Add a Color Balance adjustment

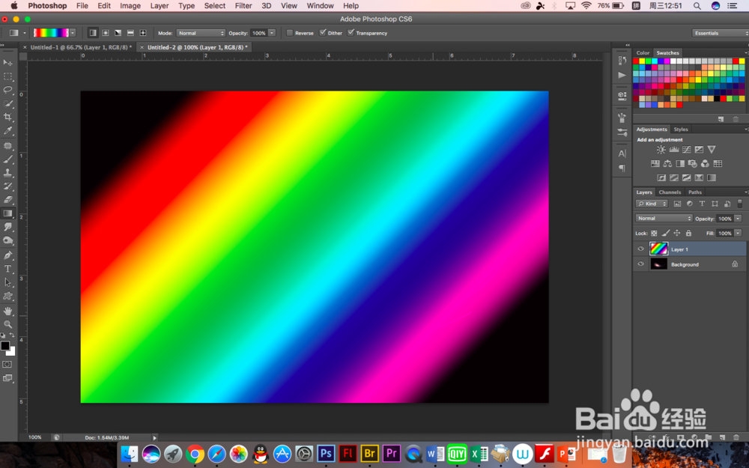click(668, 164)
